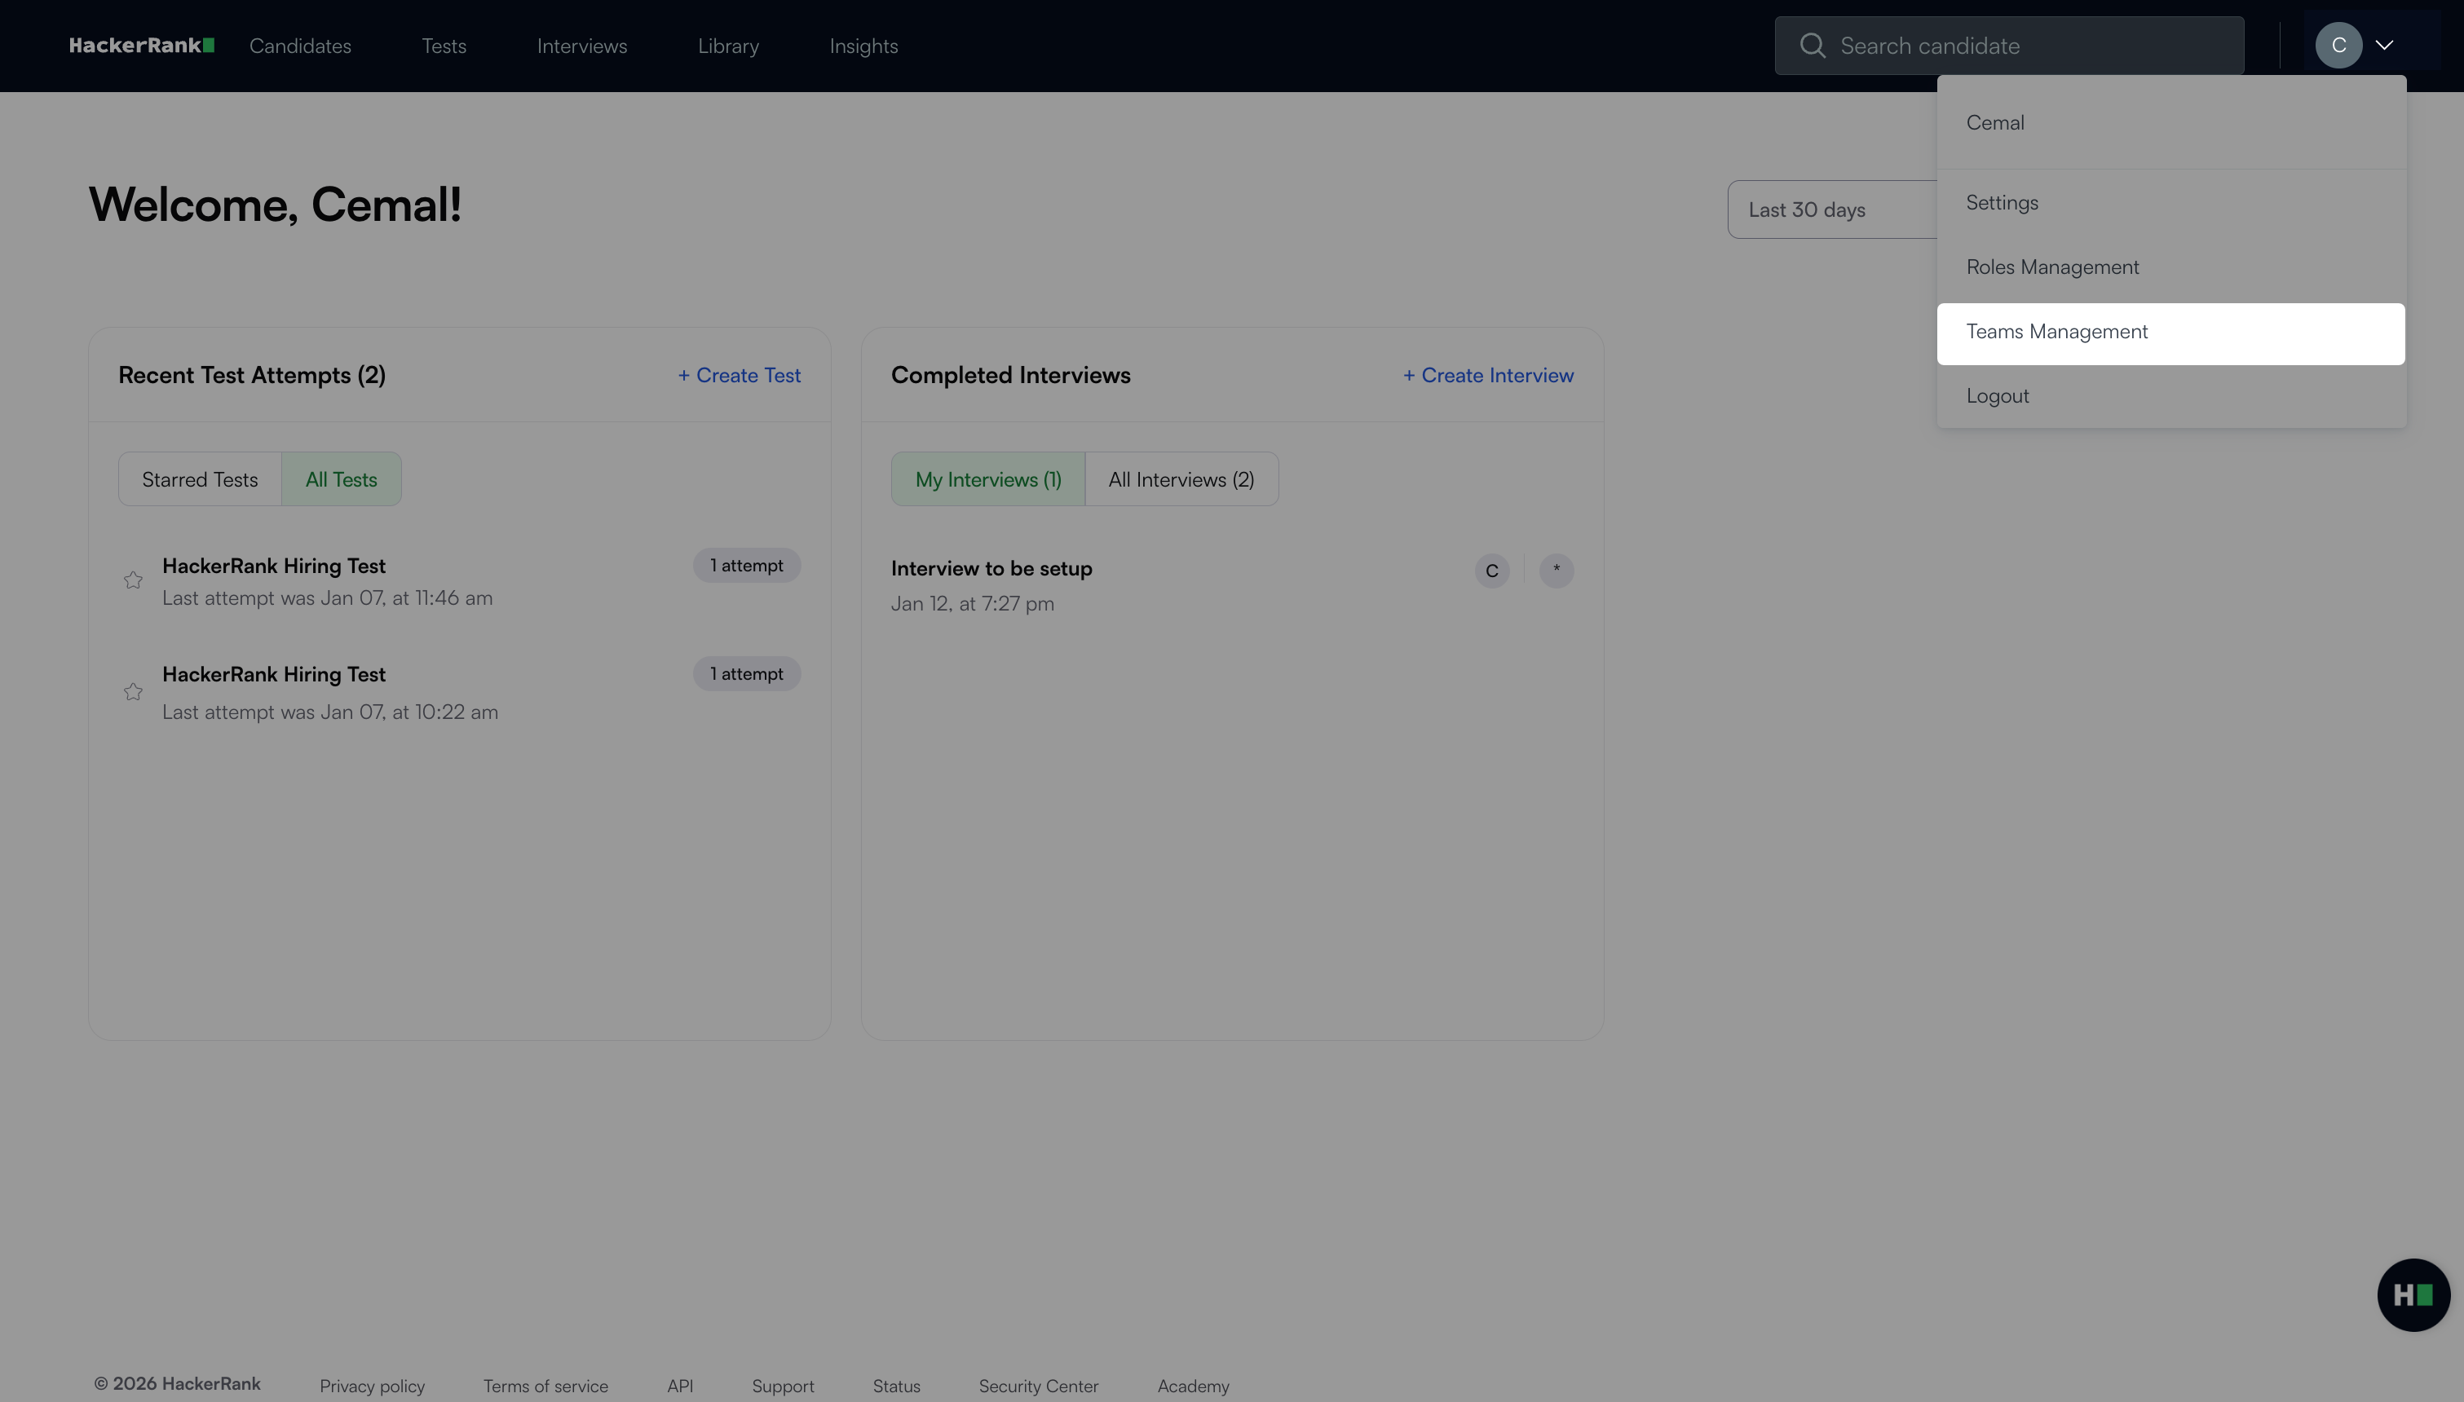2464x1402 pixels.
Task: Click the C profile avatar
Action: pyautogui.click(x=2338, y=46)
